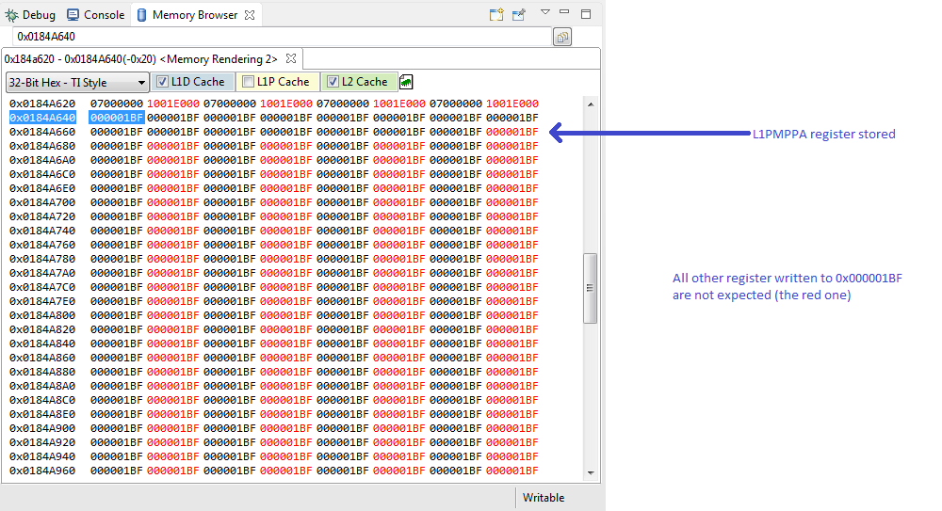Close the Memory Rendering 2 tab
The image size is (942, 511).
coord(291,58)
